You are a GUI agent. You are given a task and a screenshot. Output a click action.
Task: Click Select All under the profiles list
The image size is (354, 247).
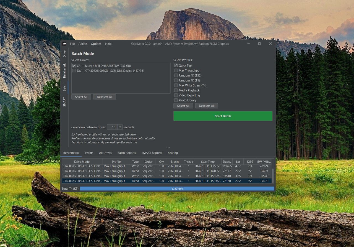pyautogui.click(x=183, y=106)
